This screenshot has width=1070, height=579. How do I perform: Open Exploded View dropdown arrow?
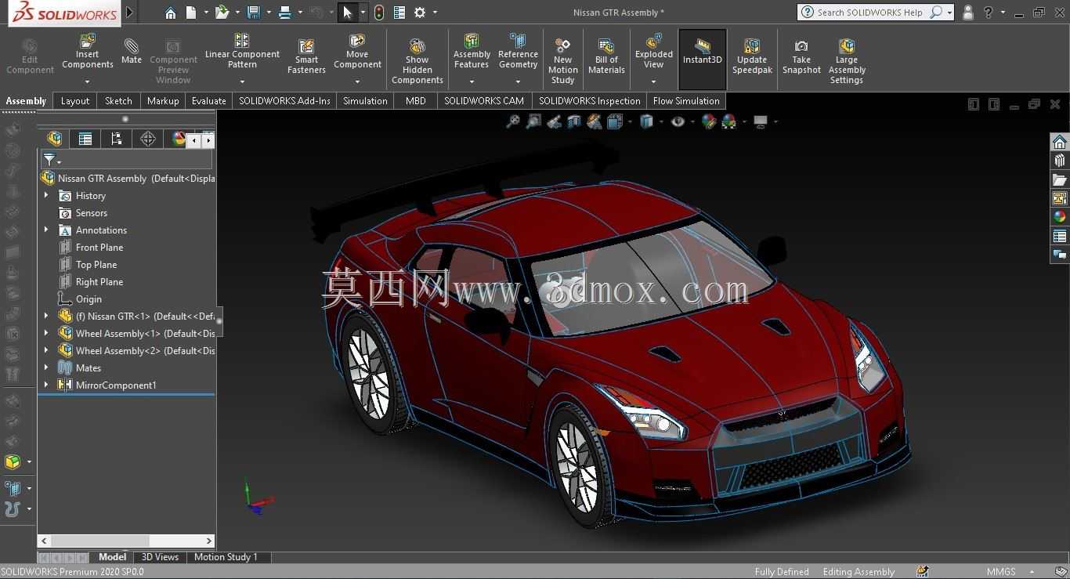pyautogui.click(x=653, y=81)
